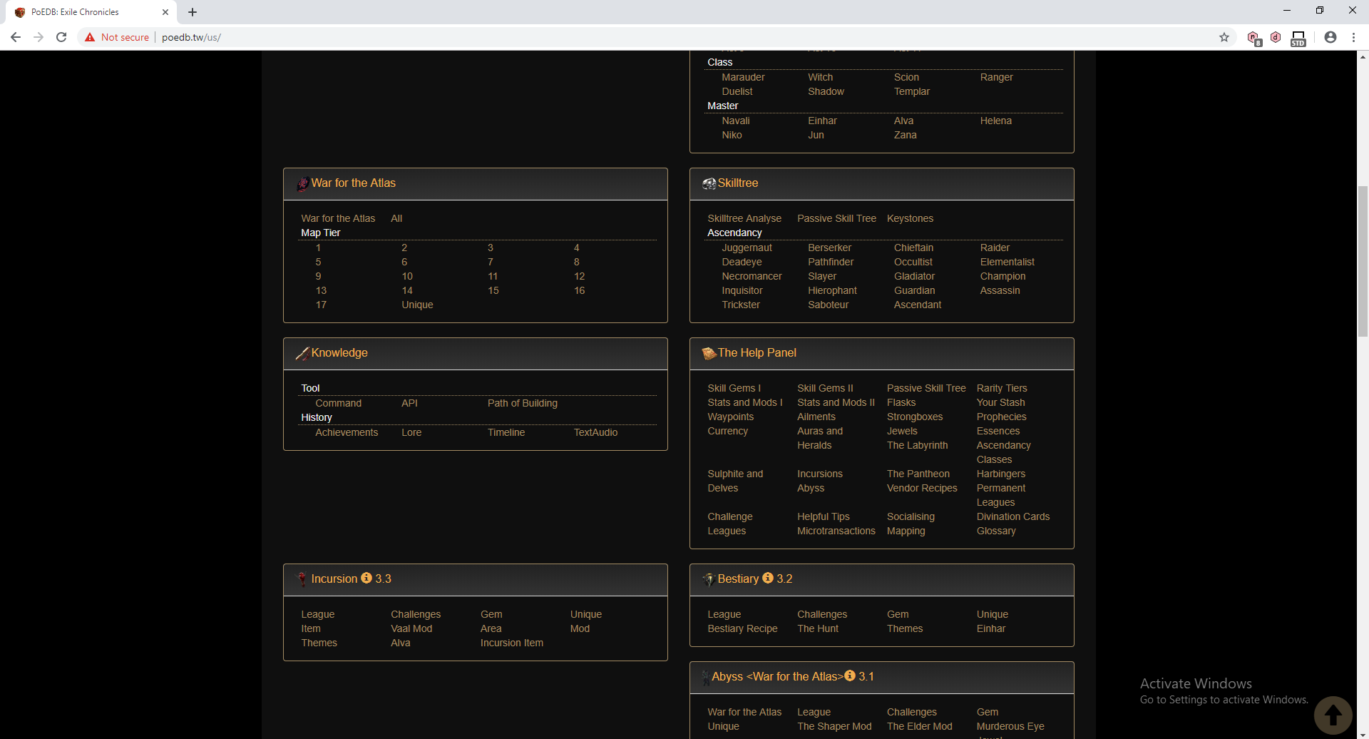The width and height of the screenshot is (1369, 739).
Task: Open the Marauder class link
Action: click(x=743, y=77)
